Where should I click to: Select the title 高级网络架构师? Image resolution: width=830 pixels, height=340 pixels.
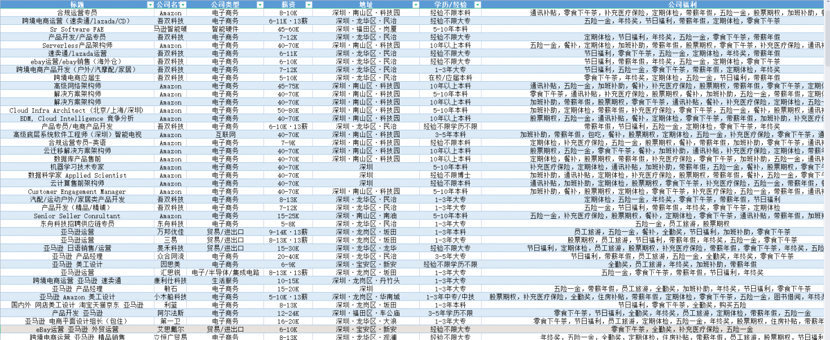[x=77, y=86]
